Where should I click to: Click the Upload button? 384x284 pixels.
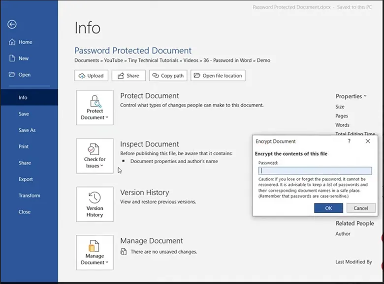point(91,76)
